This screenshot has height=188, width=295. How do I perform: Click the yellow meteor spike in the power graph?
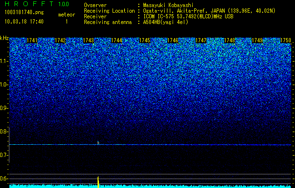coord(98,182)
